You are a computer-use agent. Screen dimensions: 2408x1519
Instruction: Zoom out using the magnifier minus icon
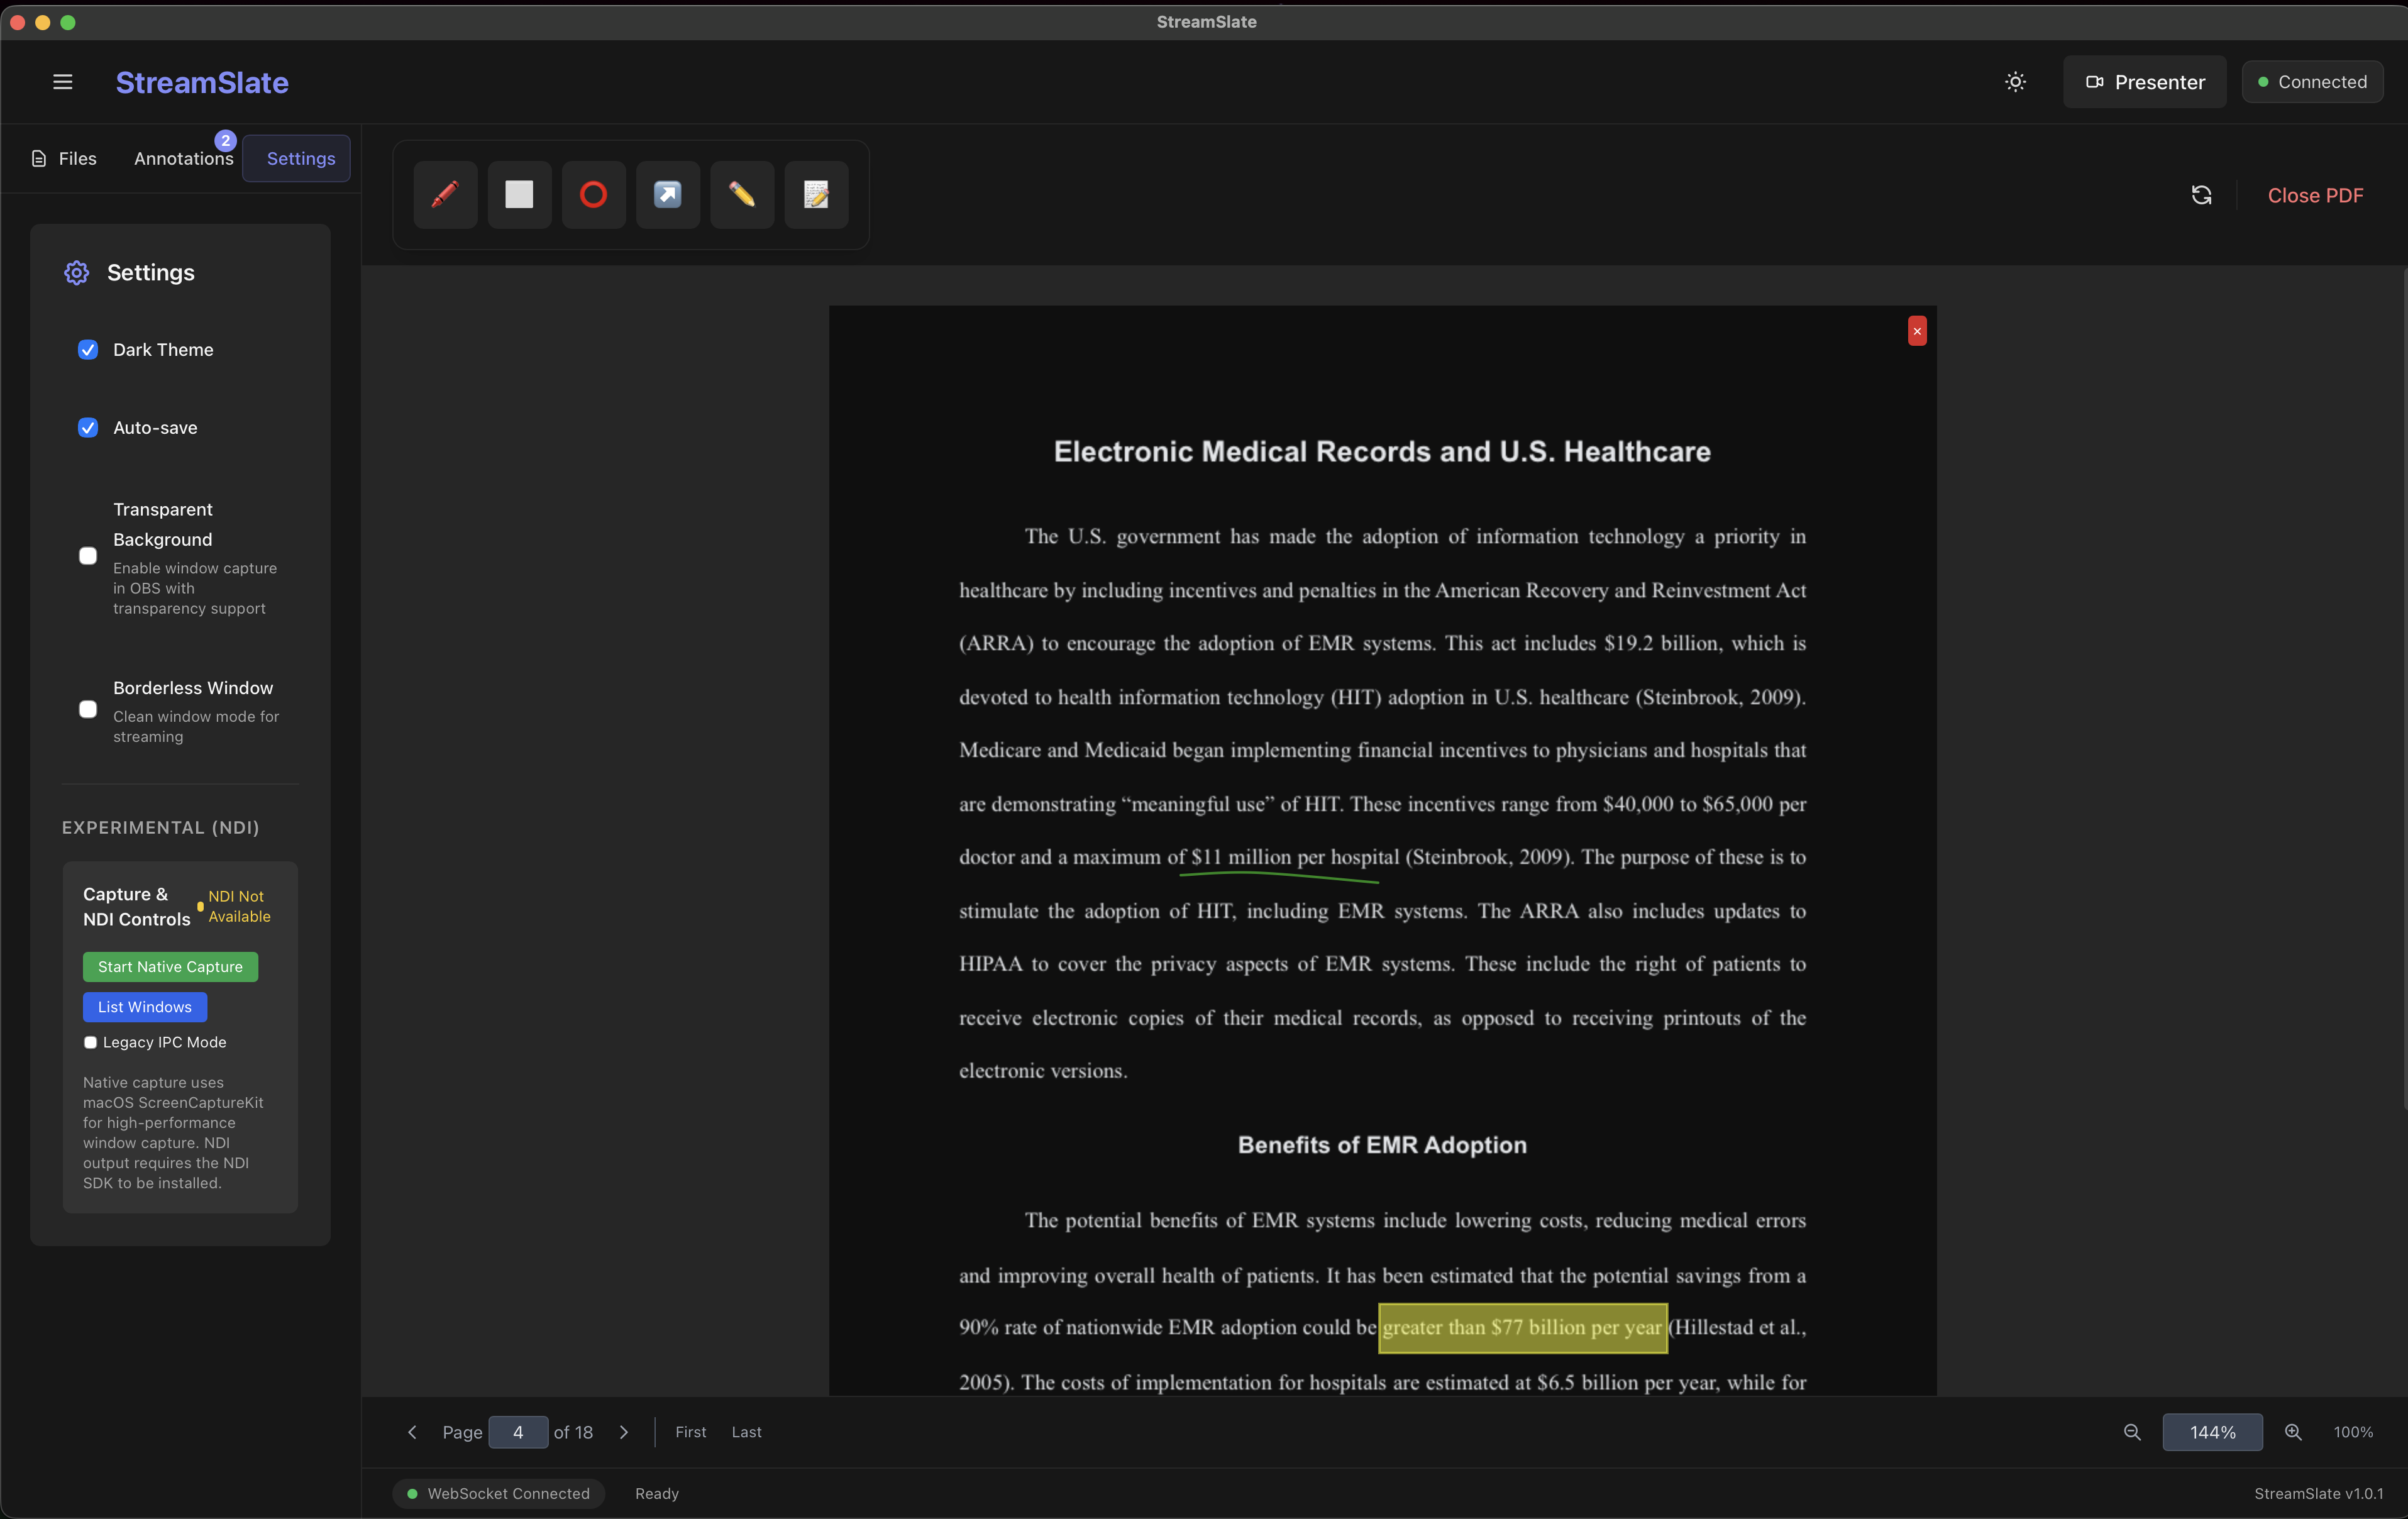click(2132, 1432)
